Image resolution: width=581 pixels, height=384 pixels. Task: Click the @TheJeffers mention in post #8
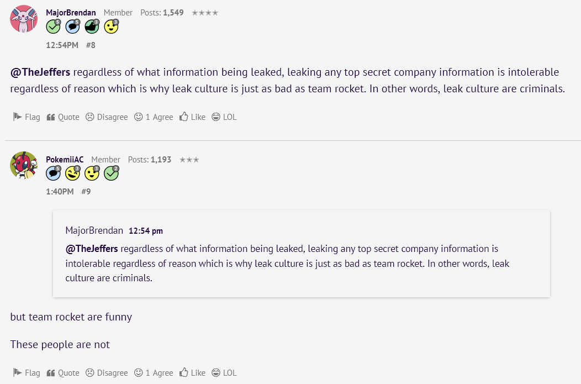coord(40,72)
